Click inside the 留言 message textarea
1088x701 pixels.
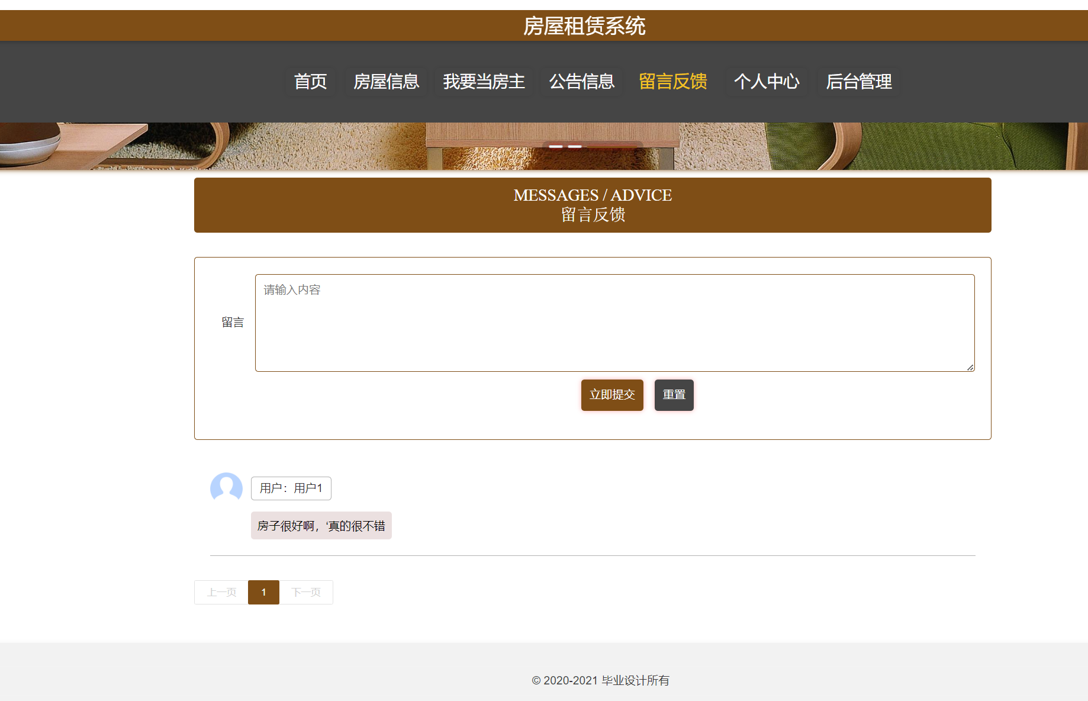(x=614, y=323)
